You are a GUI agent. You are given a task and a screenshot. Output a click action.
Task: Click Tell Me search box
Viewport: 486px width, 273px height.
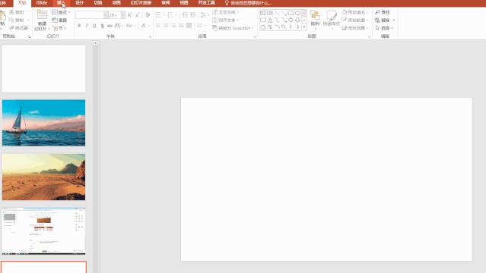point(248,3)
